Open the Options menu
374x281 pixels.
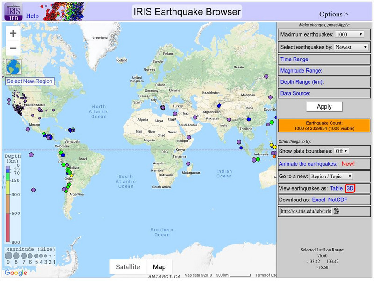point(333,15)
